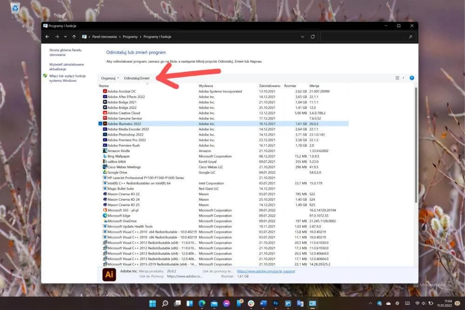Open Microsoft Word from the taskbar
Screen dimensions: 465x310
pos(263,304)
